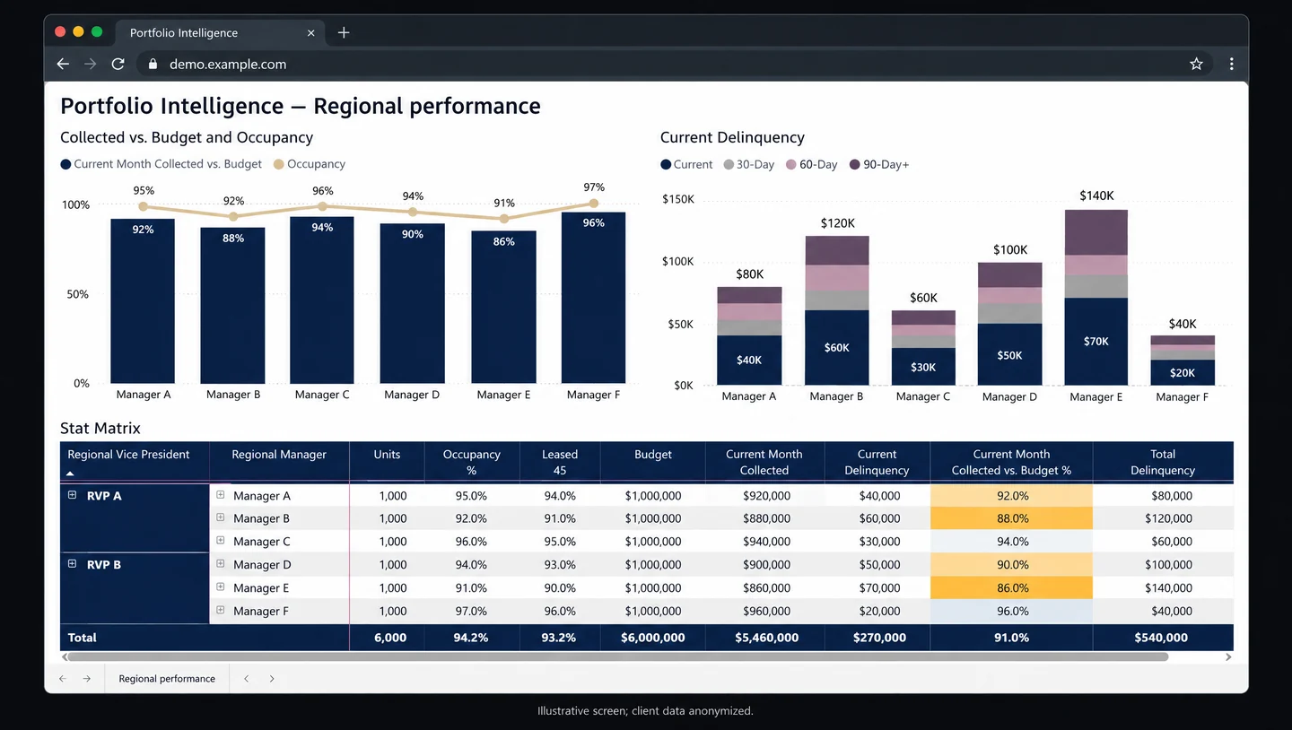
Task: Click Collected vs. Budget and Occupancy title
Action: point(187,137)
